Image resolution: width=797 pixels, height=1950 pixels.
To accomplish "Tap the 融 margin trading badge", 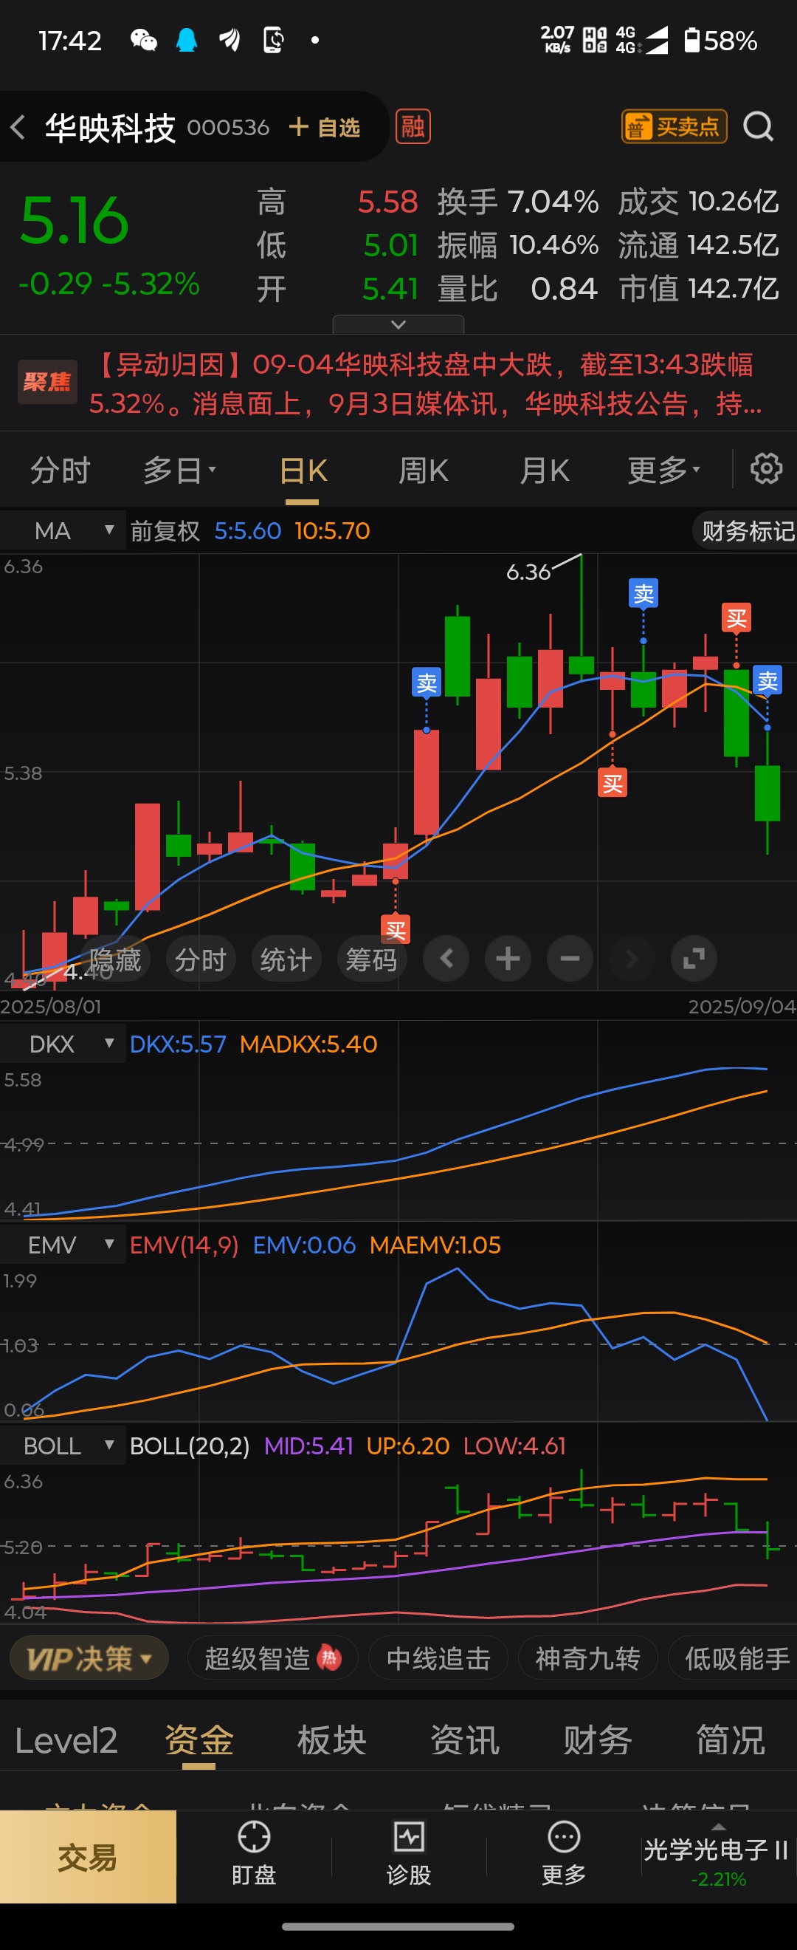I will point(413,126).
